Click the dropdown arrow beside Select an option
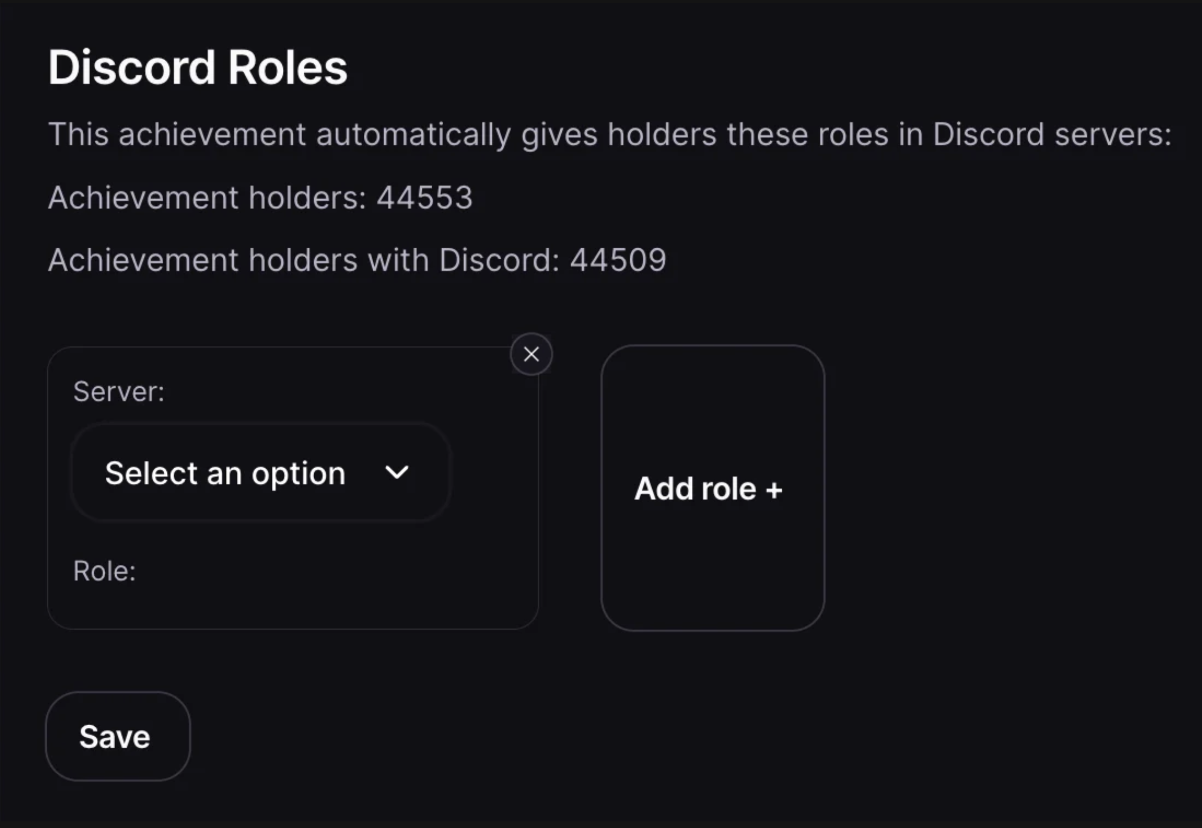The height and width of the screenshot is (828, 1202). (x=397, y=473)
